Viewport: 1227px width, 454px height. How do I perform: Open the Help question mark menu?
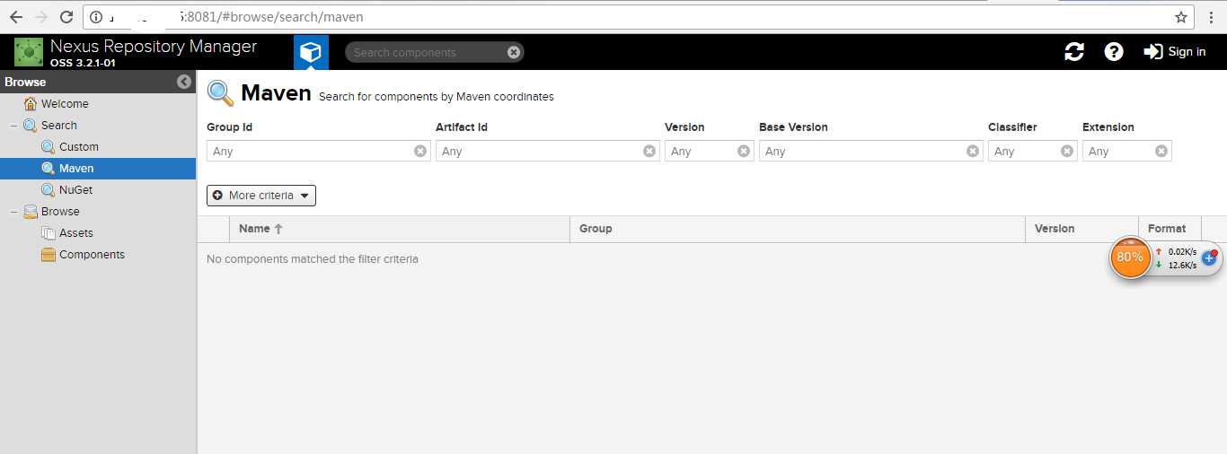pyautogui.click(x=1114, y=52)
